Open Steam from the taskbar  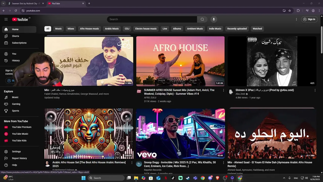(188, 178)
